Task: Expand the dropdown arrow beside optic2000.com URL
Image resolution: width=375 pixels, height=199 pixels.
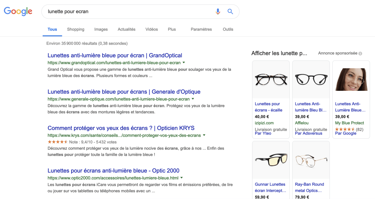Action: click(182, 178)
